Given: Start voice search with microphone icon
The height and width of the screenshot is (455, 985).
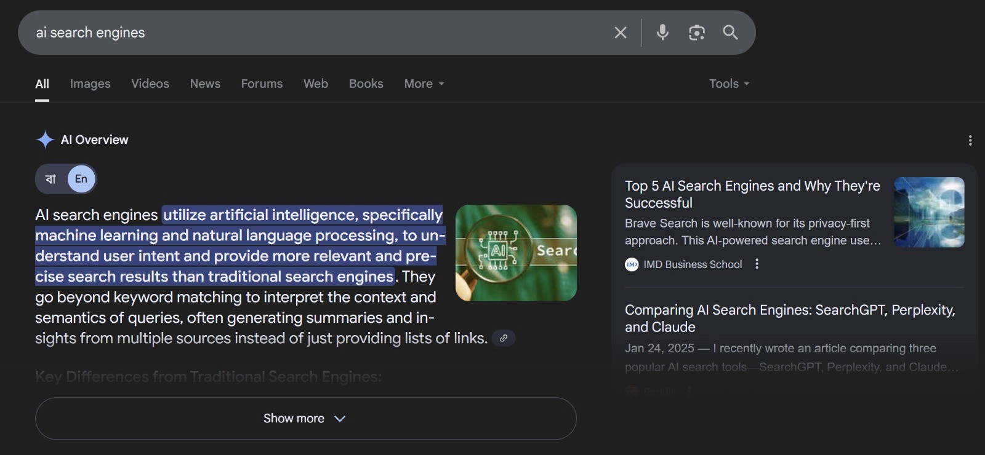Looking at the screenshot, I should pos(662,32).
